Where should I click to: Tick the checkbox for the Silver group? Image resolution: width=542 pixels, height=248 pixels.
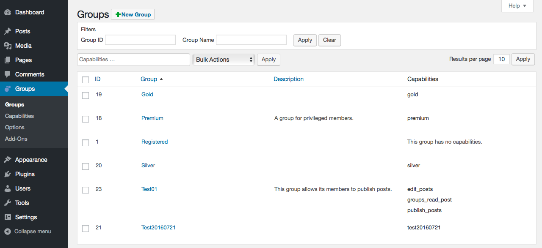coord(86,166)
